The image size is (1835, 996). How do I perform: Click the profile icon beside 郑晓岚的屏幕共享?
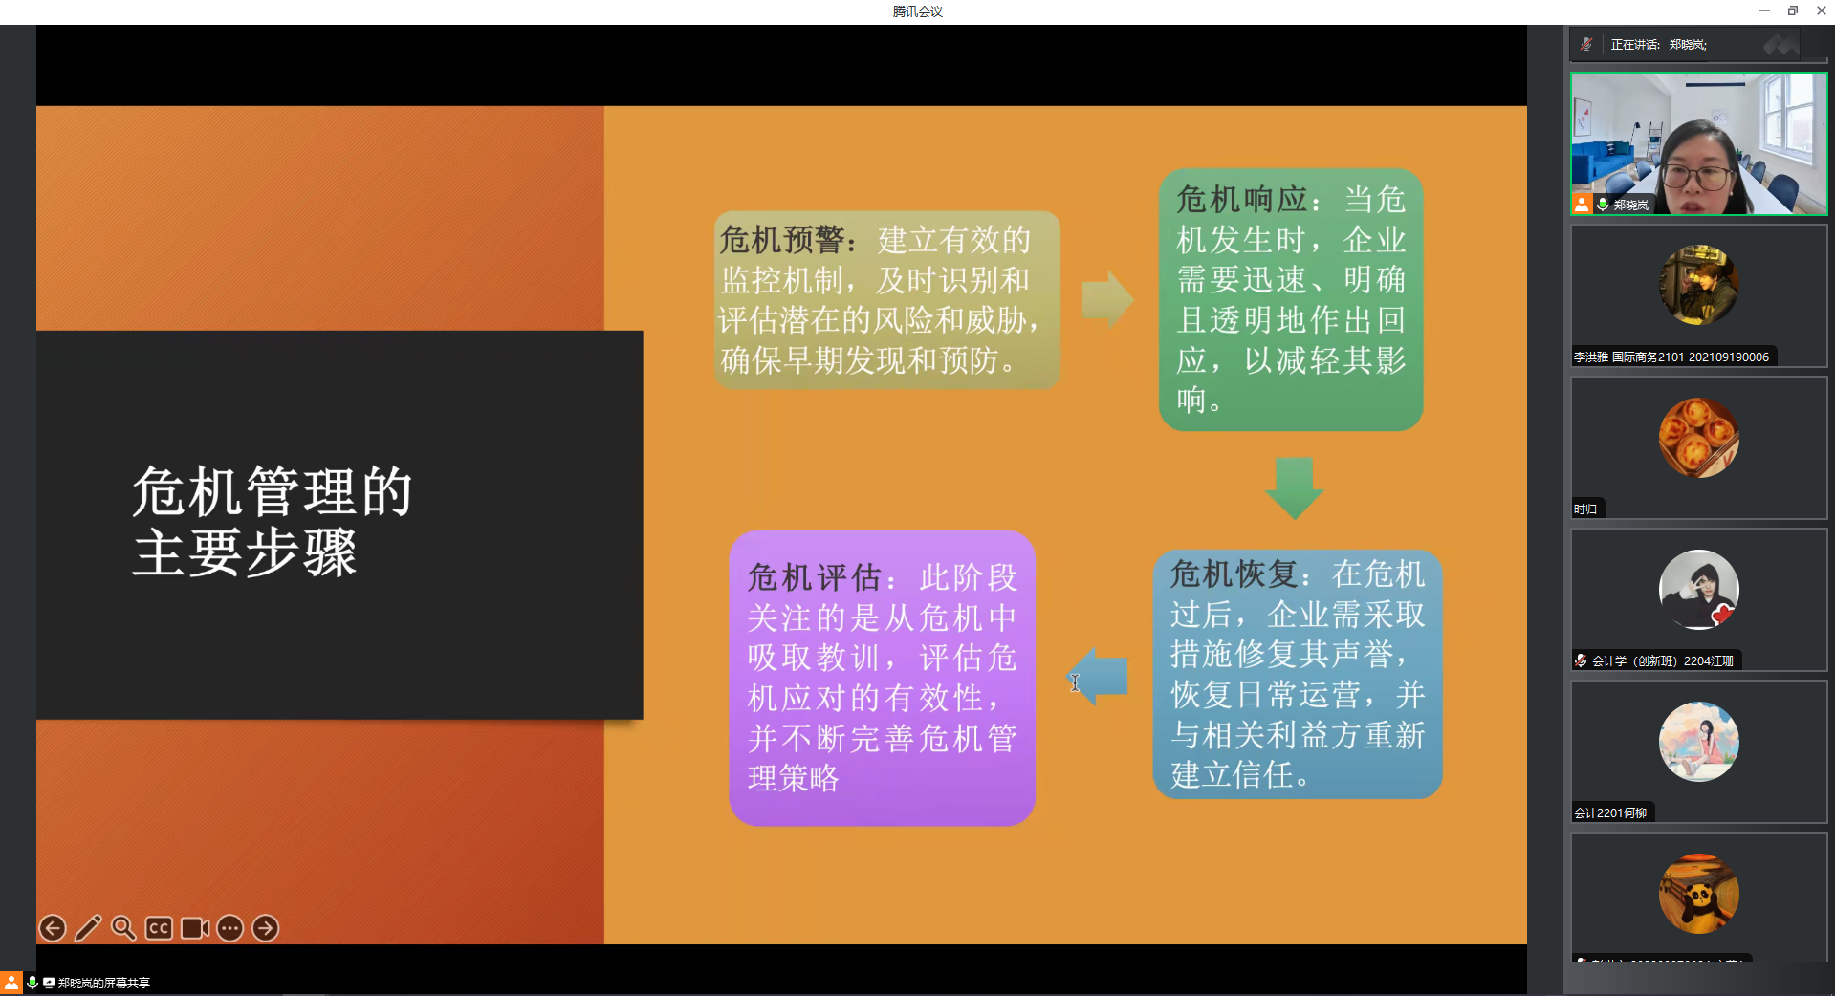click(x=13, y=982)
